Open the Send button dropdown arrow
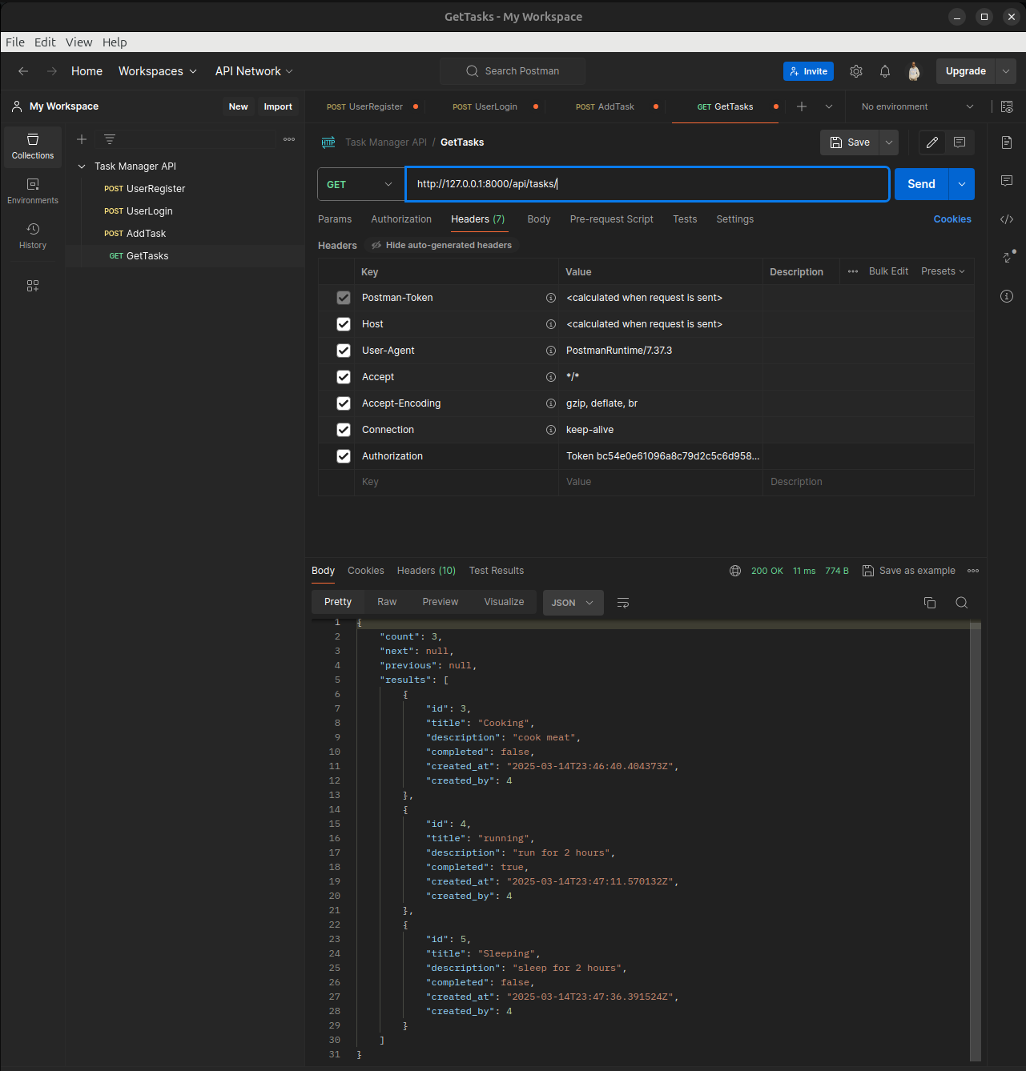Screen dimensions: 1026x1071 click(962, 184)
